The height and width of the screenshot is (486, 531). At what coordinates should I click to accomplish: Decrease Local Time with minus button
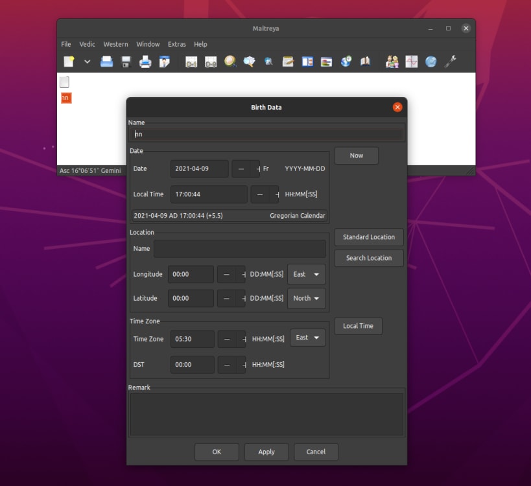coord(260,194)
